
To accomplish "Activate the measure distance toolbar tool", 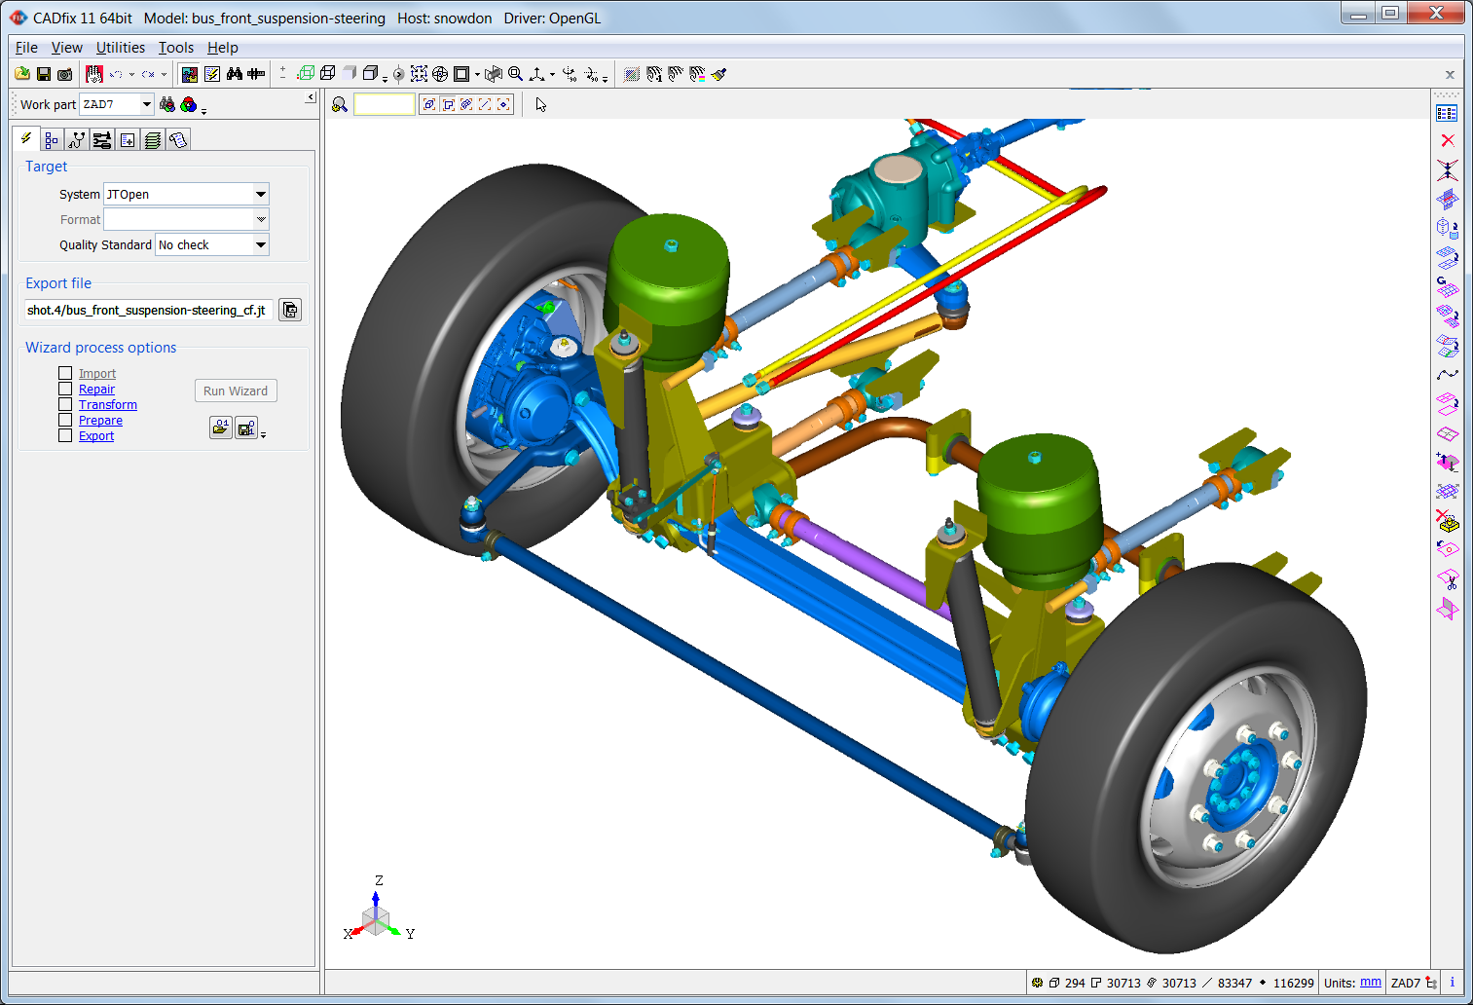I will [x=255, y=73].
